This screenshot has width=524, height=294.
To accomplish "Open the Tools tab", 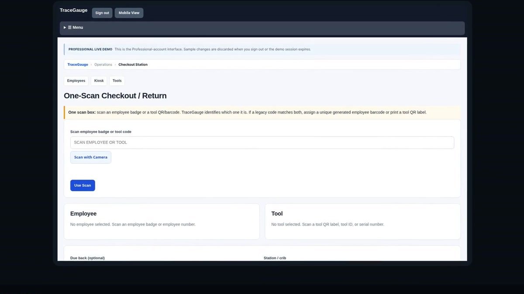I will [x=117, y=81].
